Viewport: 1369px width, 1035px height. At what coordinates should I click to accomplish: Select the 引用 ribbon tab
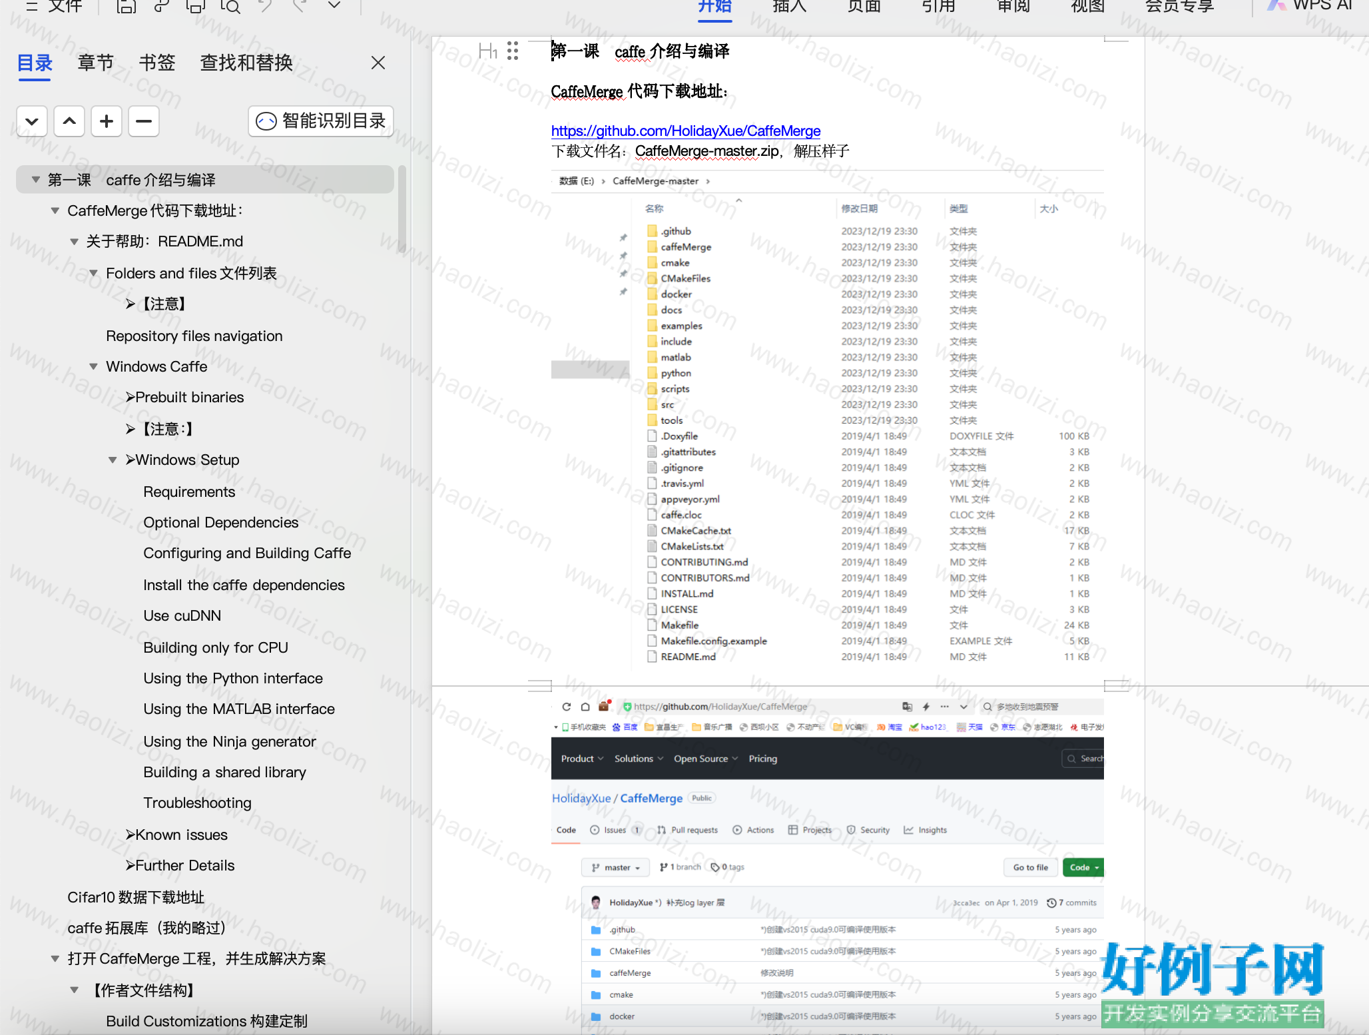pyautogui.click(x=939, y=6)
